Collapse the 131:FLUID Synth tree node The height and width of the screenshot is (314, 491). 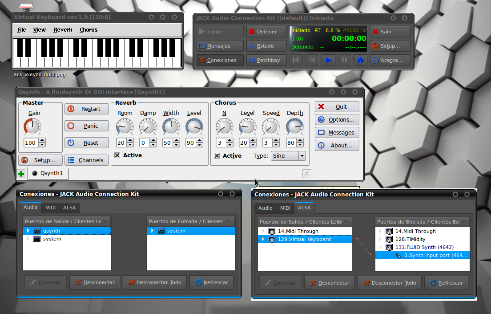(381, 247)
